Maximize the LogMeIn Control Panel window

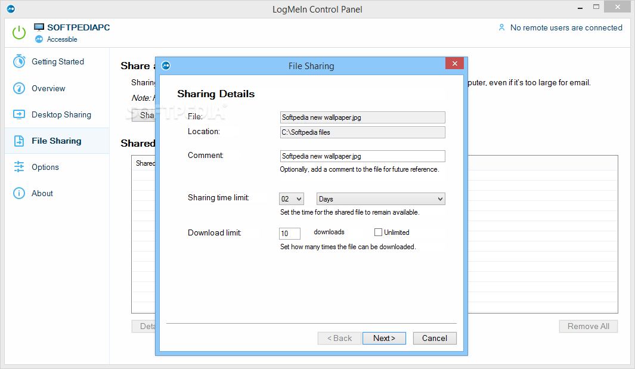pyautogui.click(x=596, y=7)
